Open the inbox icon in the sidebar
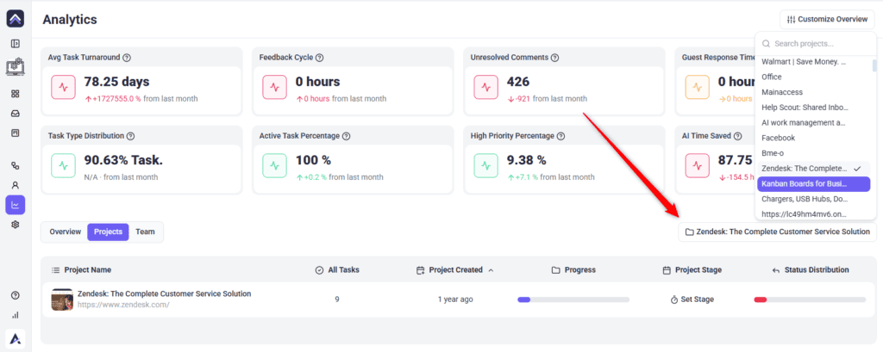This screenshot has height=352, width=883. point(16,114)
